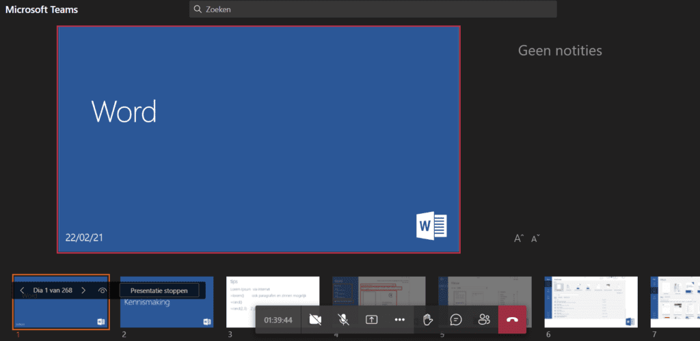Click the search magnifier icon

(x=198, y=9)
